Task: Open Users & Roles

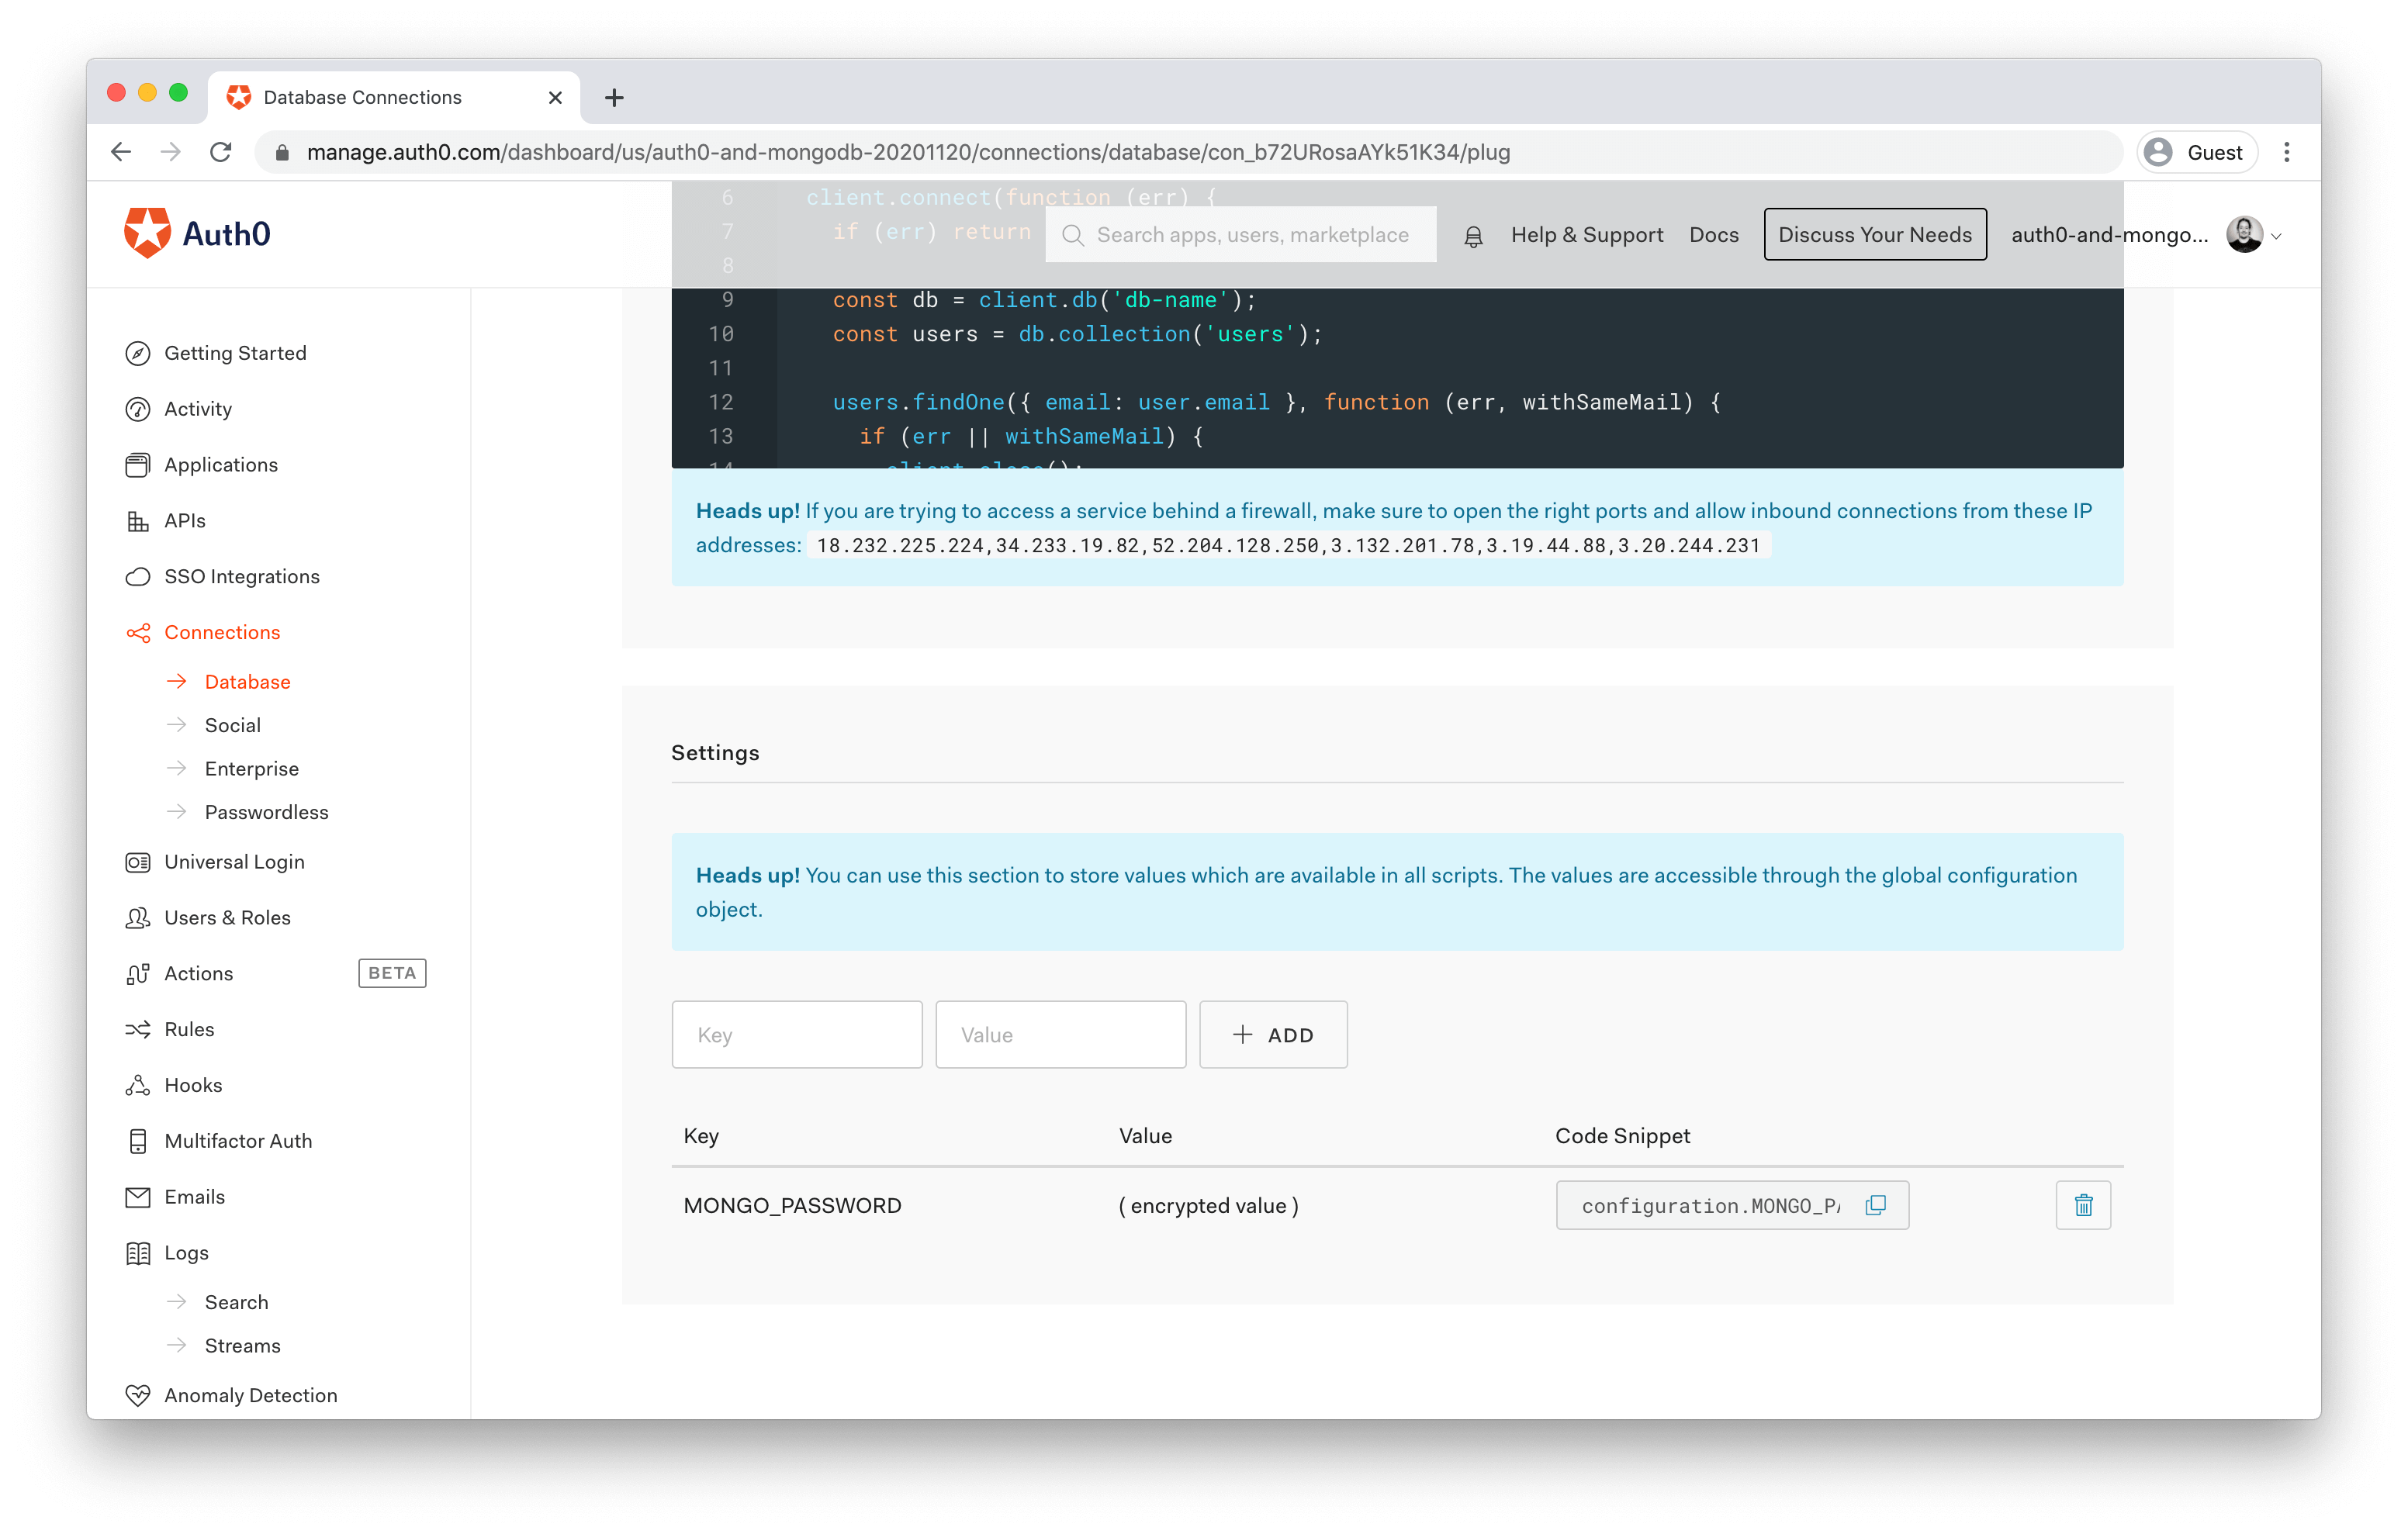Action: (227, 917)
